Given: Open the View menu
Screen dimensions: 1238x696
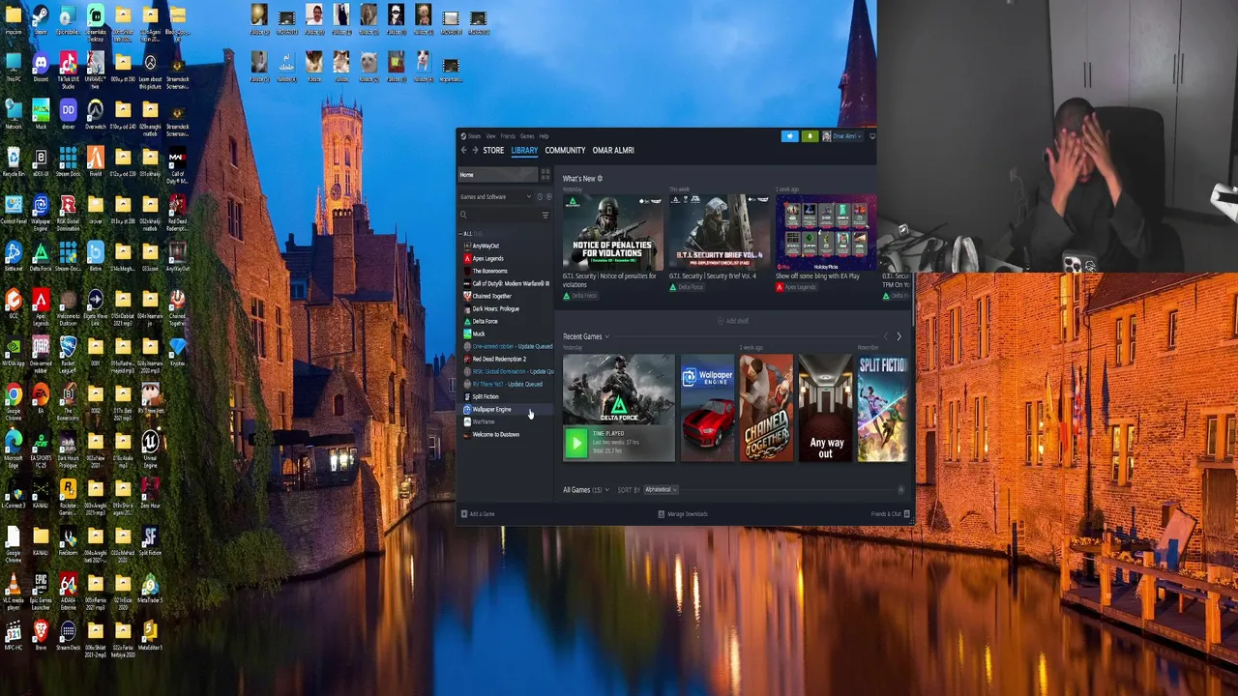Looking at the screenshot, I should click(490, 136).
